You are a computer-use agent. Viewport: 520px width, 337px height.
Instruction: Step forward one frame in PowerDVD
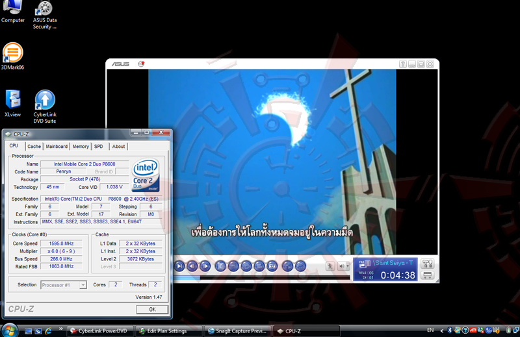point(205,266)
